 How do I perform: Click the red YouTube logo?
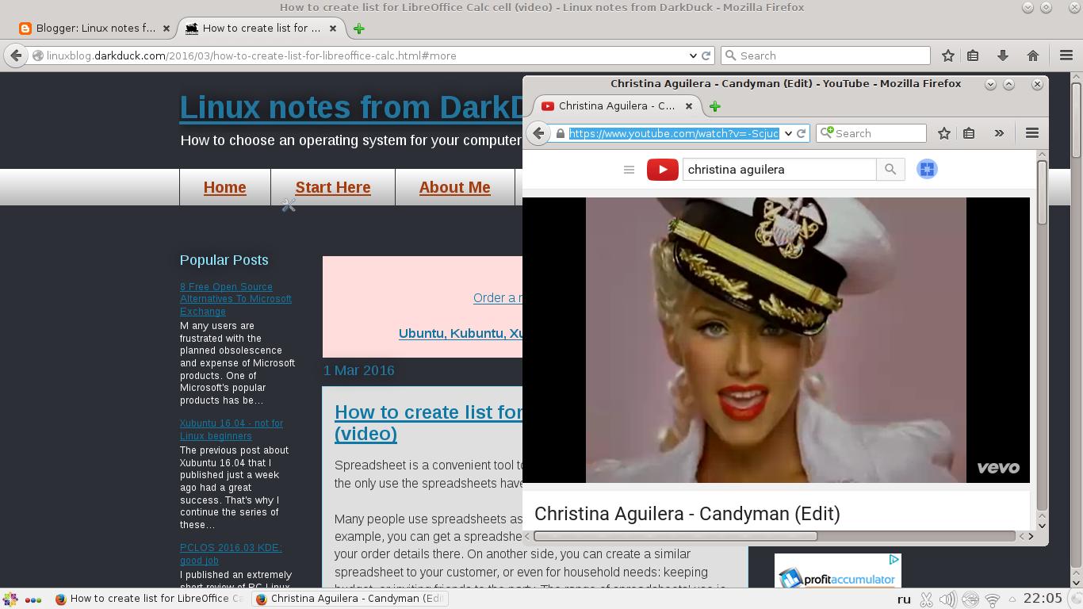(663, 170)
